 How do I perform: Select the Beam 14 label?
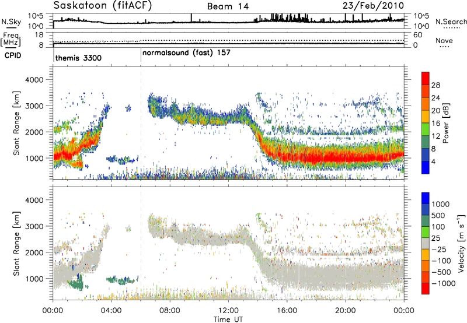pyautogui.click(x=228, y=6)
